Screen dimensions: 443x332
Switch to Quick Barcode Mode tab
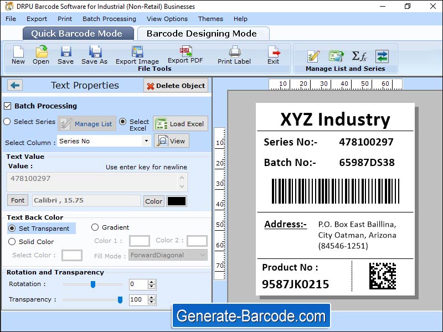(78, 33)
